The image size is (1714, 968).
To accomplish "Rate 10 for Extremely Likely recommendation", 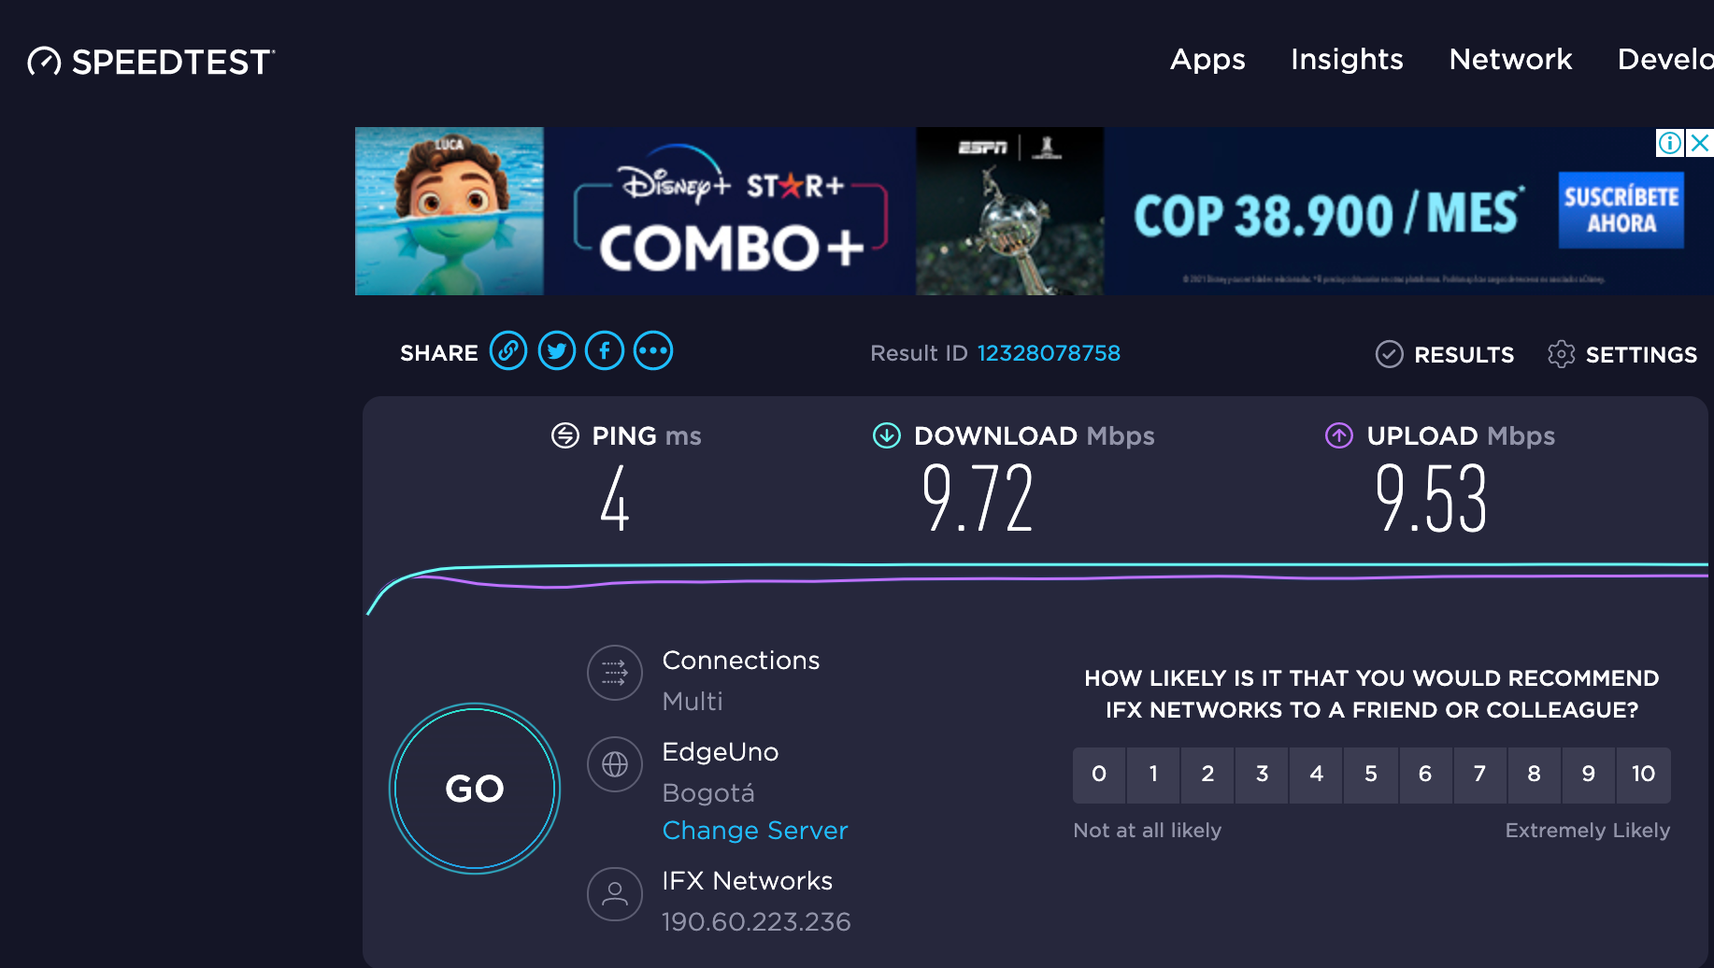I will point(1643,775).
